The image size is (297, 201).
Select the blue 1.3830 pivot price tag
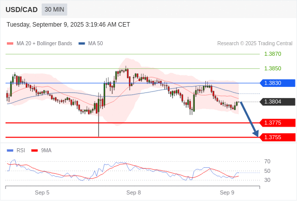(x=277, y=83)
